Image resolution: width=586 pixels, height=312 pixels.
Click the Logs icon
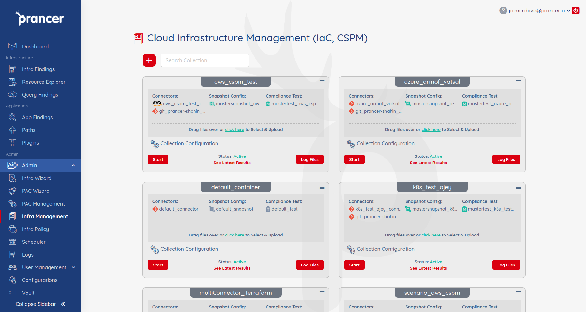(x=12, y=255)
